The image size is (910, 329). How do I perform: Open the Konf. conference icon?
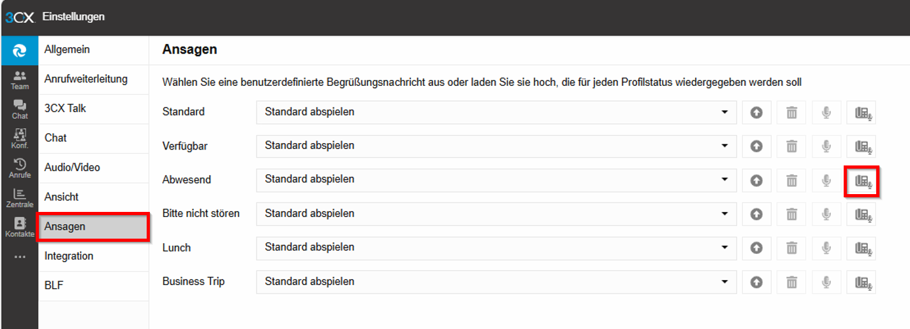point(20,137)
